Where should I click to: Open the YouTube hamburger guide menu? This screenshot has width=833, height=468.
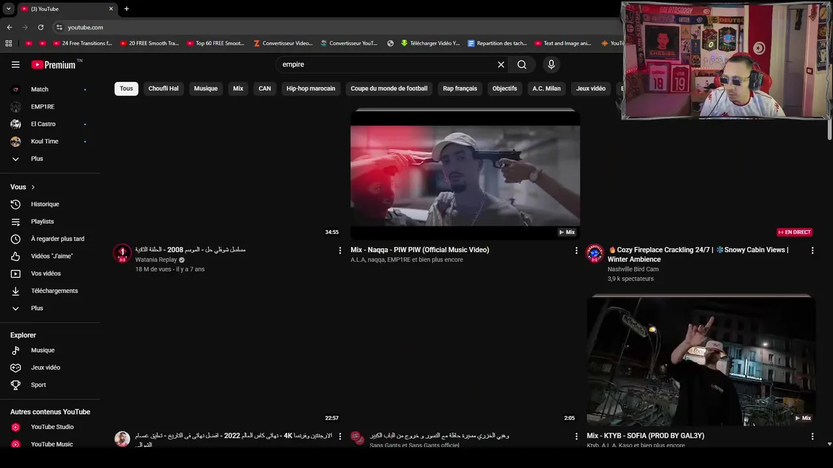[16, 64]
